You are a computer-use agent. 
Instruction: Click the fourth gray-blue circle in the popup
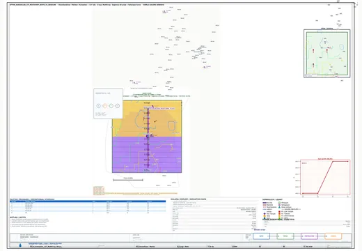pyautogui.click(x=118, y=106)
